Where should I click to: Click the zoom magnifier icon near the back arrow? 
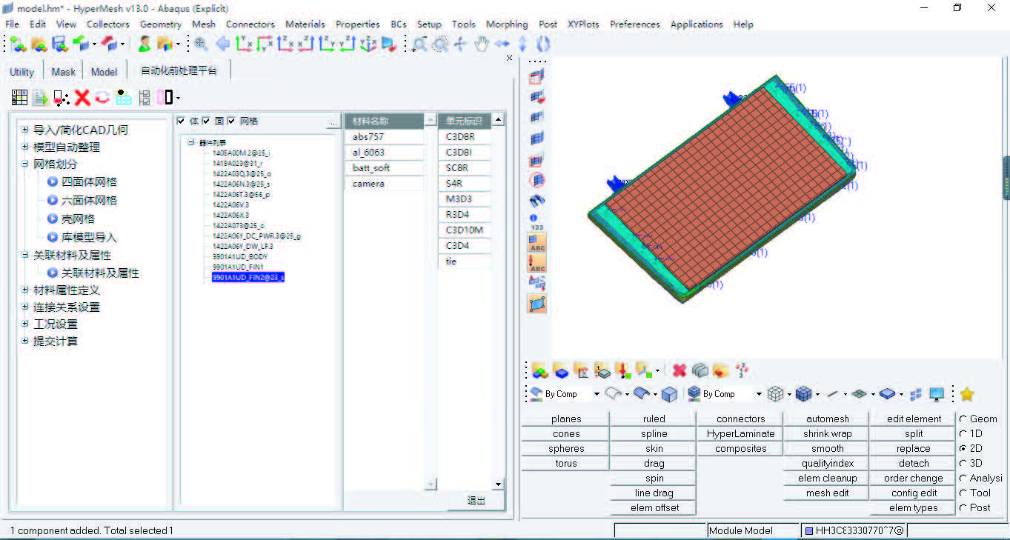click(201, 44)
